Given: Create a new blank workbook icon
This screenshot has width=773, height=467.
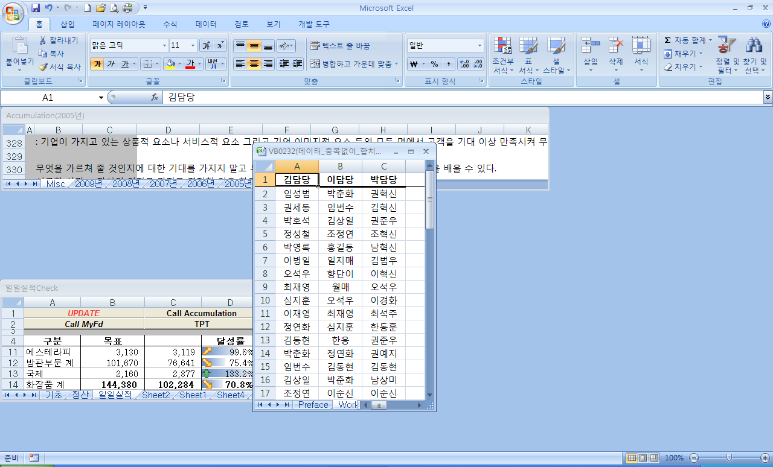Looking at the screenshot, I should (88, 8).
